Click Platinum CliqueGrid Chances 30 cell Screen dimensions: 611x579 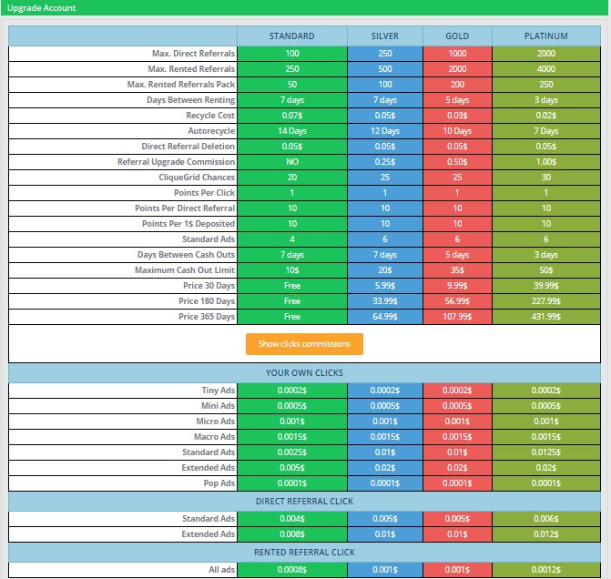(x=546, y=178)
